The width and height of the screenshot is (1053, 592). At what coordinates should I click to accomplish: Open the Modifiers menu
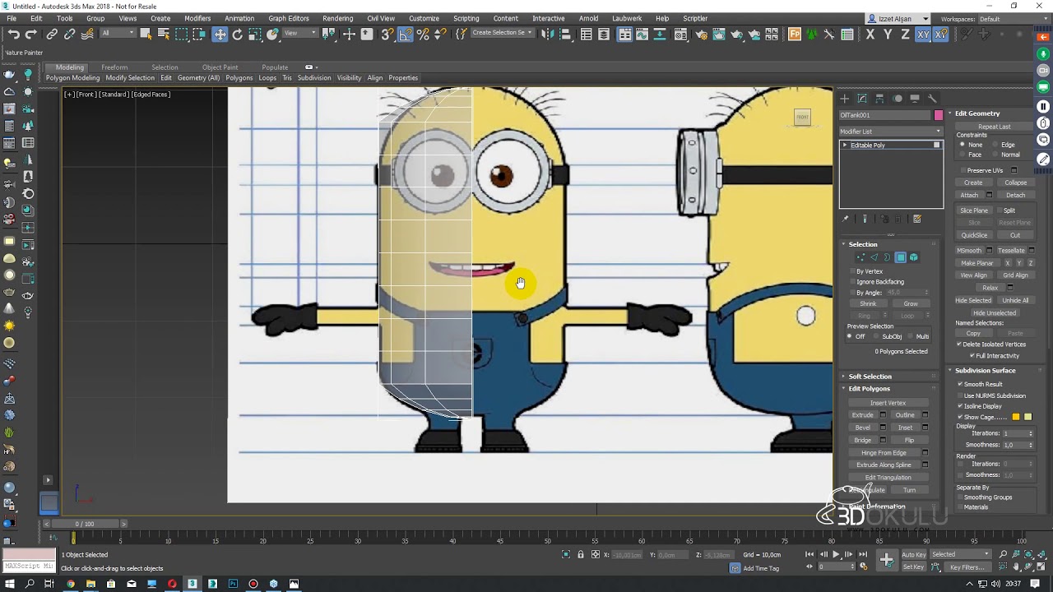(197, 18)
